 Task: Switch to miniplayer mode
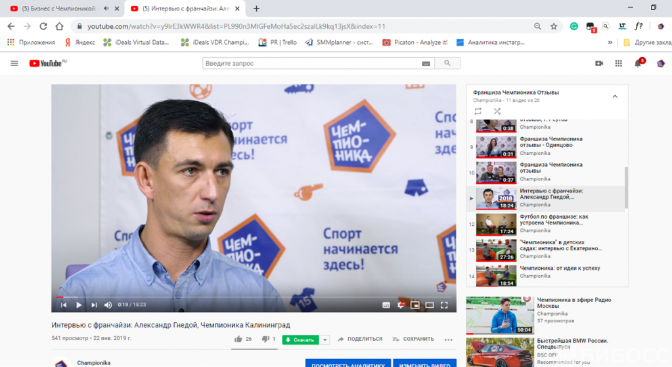(415, 305)
